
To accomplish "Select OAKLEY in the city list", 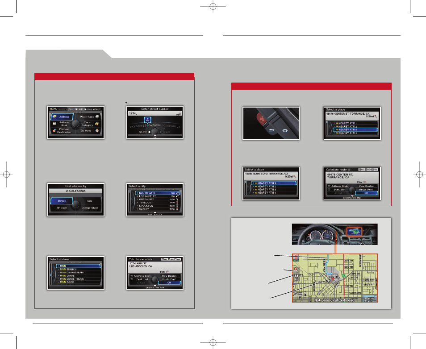I will [158, 209].
